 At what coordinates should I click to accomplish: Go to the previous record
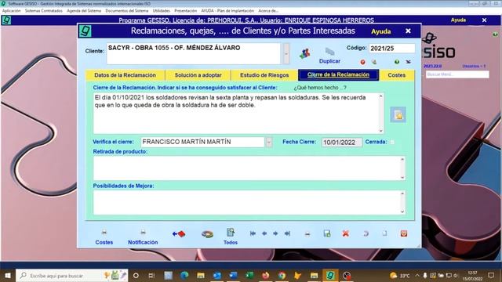[x=264, y=233]
